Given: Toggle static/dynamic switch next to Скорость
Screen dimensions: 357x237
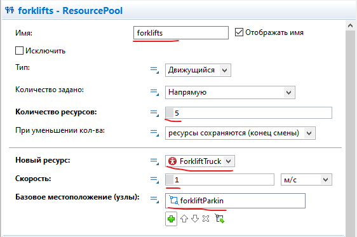Looking at the screenshot, I should pos(154,180).
